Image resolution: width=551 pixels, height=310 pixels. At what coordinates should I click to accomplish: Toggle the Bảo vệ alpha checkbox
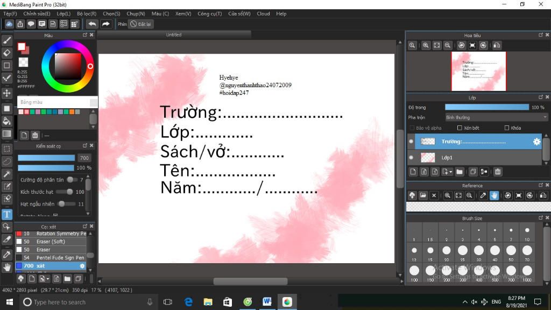[412, 128]
